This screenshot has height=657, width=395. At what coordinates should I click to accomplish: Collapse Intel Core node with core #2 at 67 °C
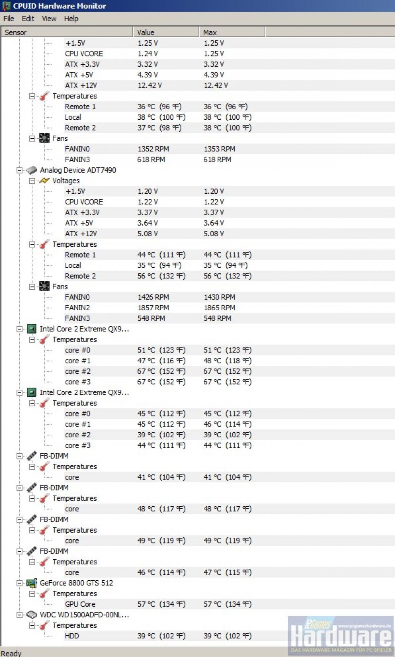click(19, 329)
